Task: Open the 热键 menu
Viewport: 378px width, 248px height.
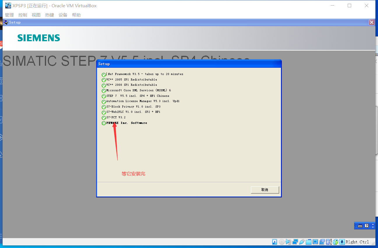Action: click(50, 15)
